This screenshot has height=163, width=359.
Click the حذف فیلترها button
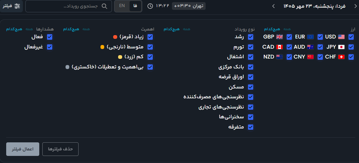(60, 149)
